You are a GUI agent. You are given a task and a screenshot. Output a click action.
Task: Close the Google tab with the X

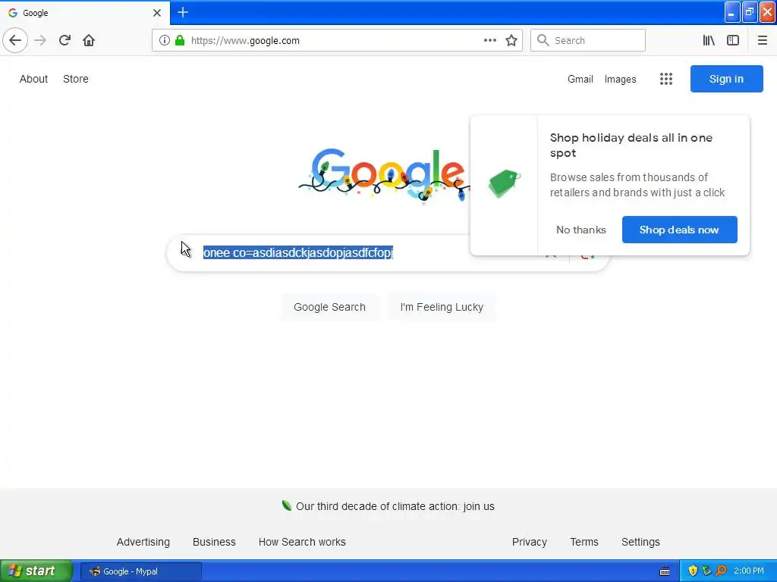tap(157, 13)
